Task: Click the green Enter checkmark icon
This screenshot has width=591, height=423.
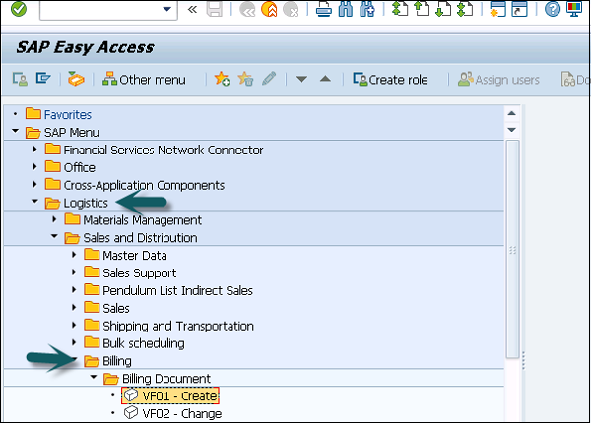Action: (20, 10)
